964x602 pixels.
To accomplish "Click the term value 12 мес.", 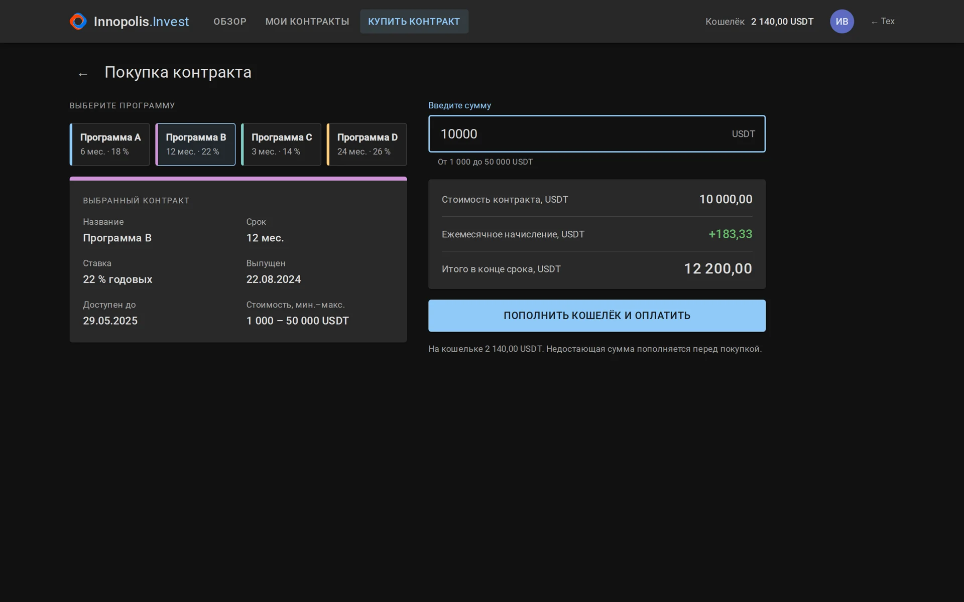I will [x=265, y=238].
